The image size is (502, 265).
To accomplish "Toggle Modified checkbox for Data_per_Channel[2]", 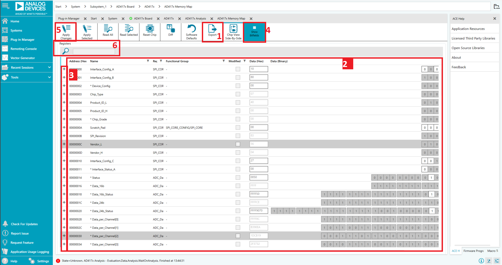I will coord(238,236).
